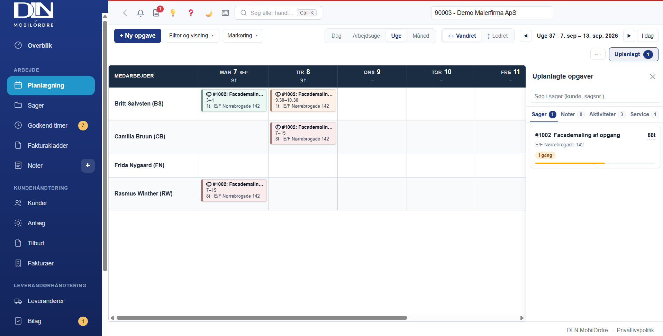The height and width of the screenshot is (336, 663).
Task: Toggle dark mode moon icon
Action: pos(209,13)
